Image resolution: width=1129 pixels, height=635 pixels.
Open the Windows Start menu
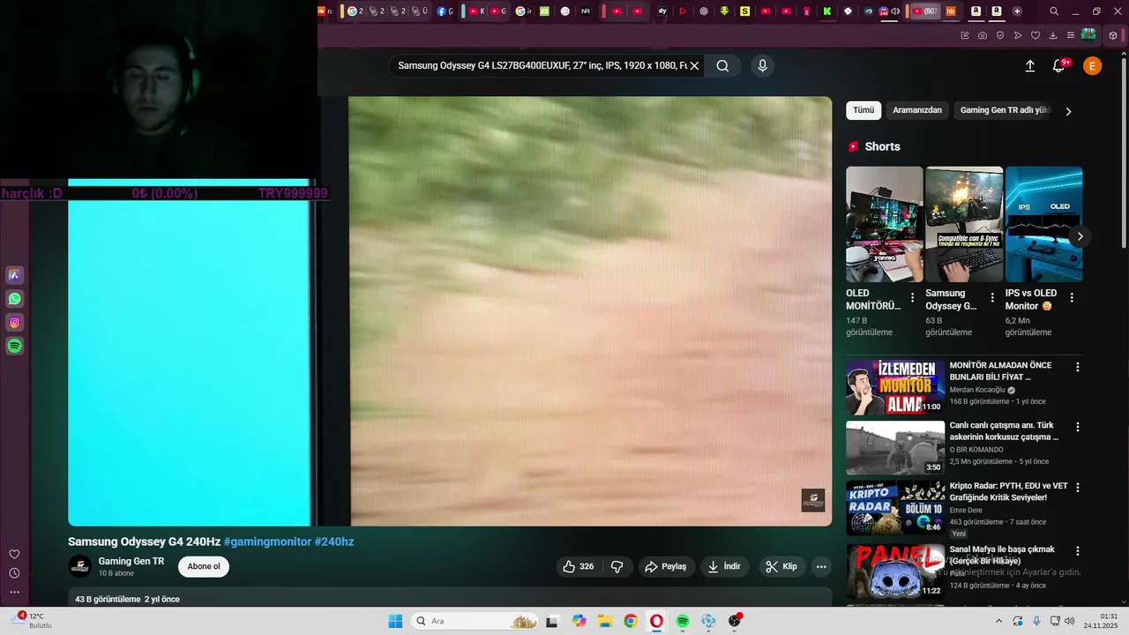[x=395, y=621]
